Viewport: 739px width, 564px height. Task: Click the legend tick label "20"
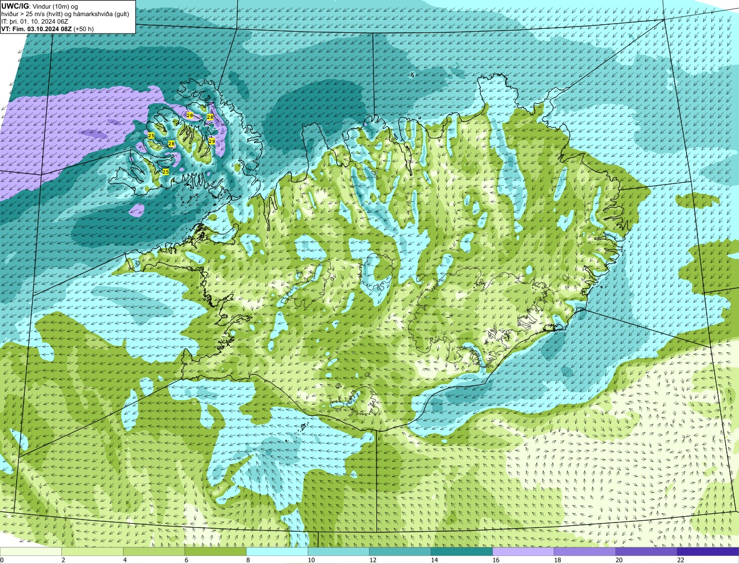[x=619, y=560]
